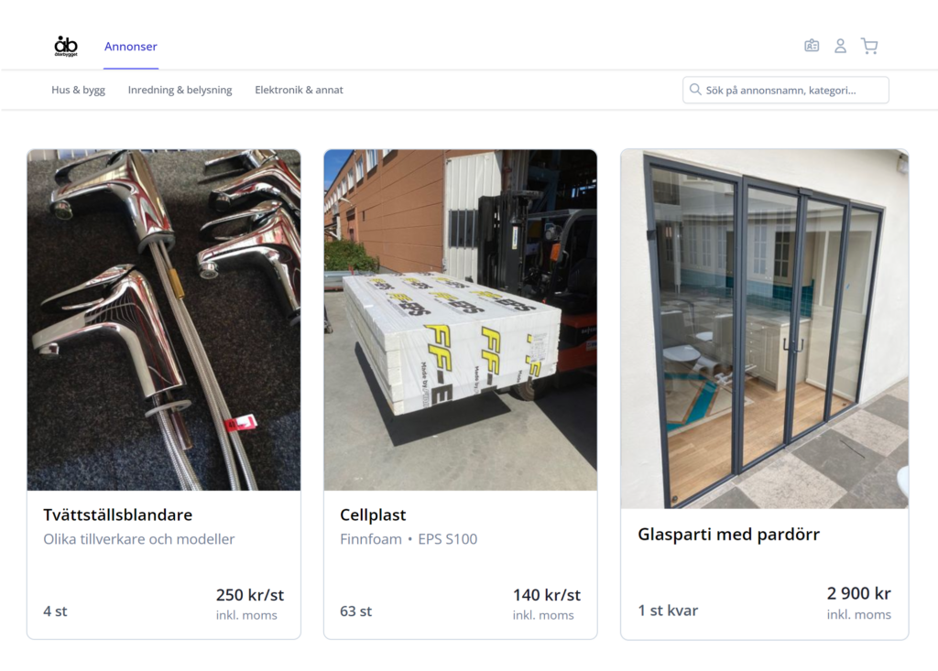
Task: Open the user profile icon
Action: pyautogui.click(x=840, y=46)
